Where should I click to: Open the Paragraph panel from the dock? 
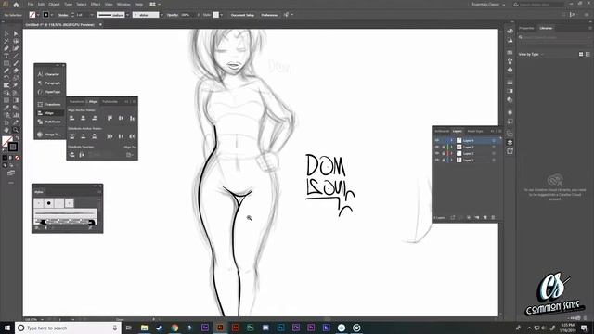point(49,83)
